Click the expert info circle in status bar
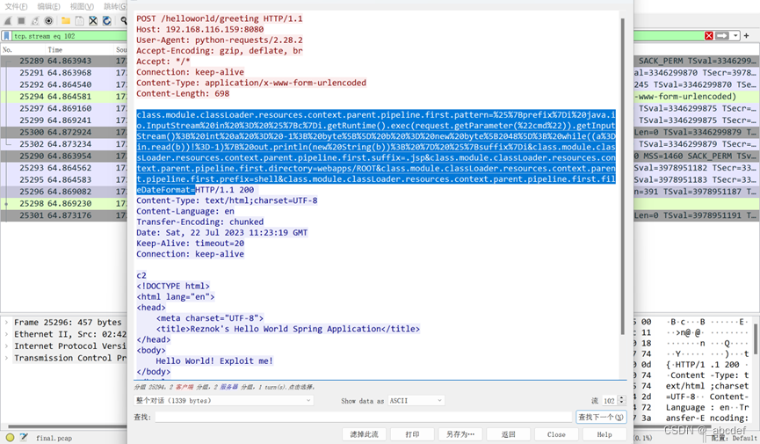This screenshot has height=444, width=760. (10, 437)
